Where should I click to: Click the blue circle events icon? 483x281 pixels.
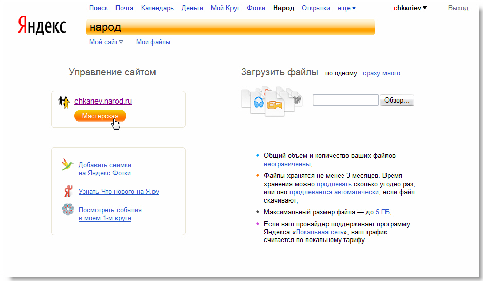68,210
